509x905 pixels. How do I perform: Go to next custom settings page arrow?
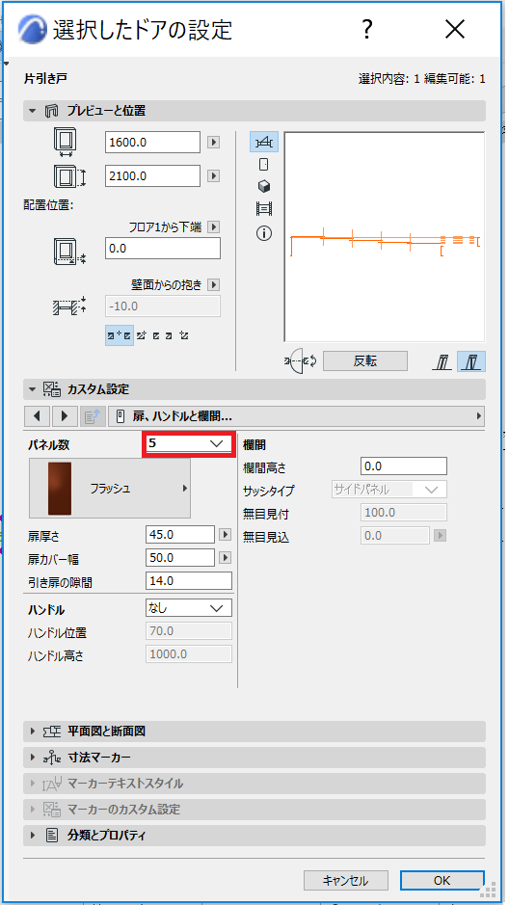click(64, 415)
